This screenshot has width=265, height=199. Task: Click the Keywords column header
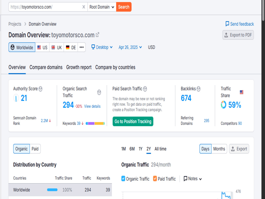click(x=103, y=178)
